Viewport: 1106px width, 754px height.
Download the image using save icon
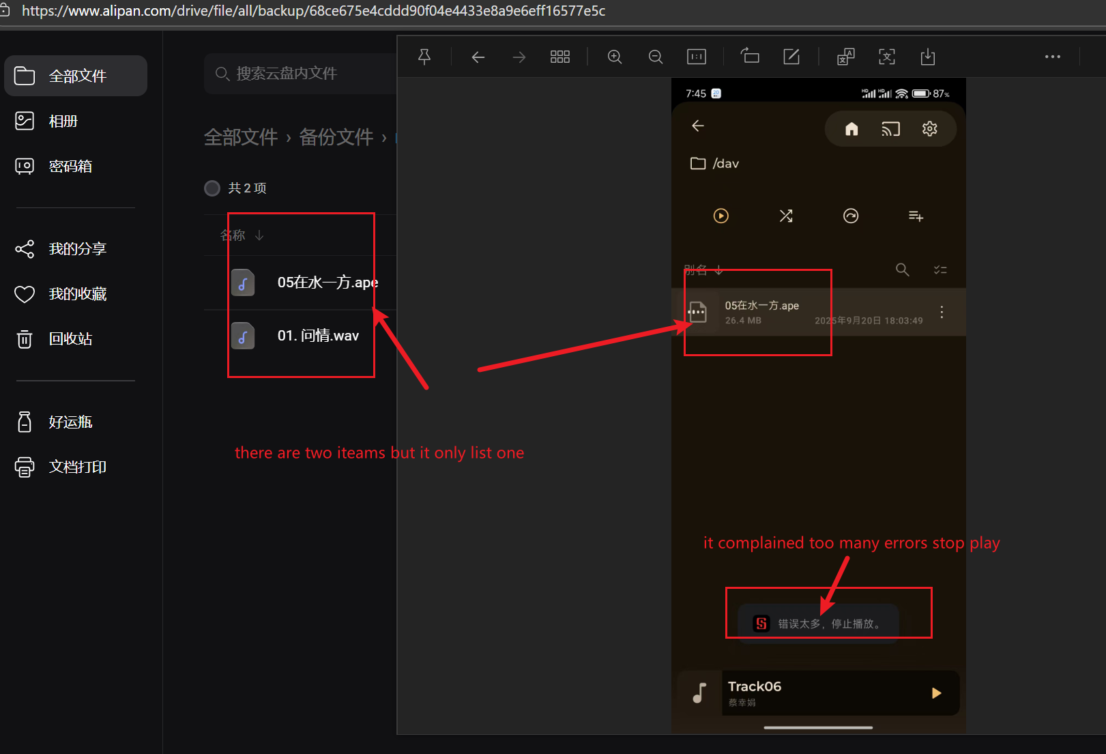pyautogui.click(x=928, y=57)
